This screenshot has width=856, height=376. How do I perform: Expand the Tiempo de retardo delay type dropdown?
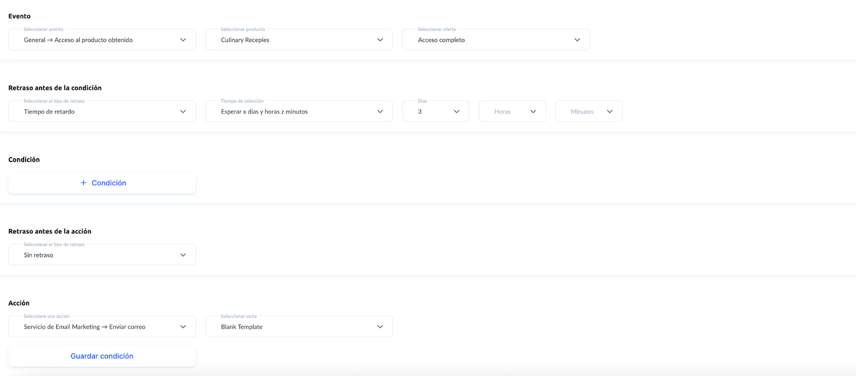102,112
